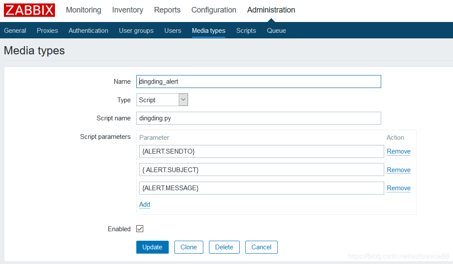
Task: Open the Reports menu
Action: coord(167,10)
